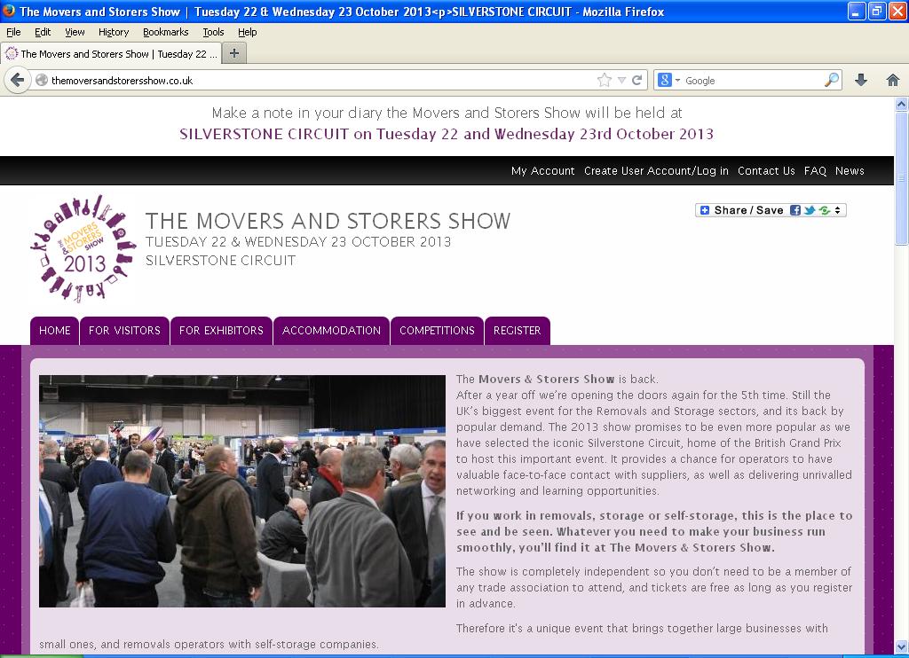Open the Tools menu
Viewport: 909px width, 658px height.
(x=213, y=32)
